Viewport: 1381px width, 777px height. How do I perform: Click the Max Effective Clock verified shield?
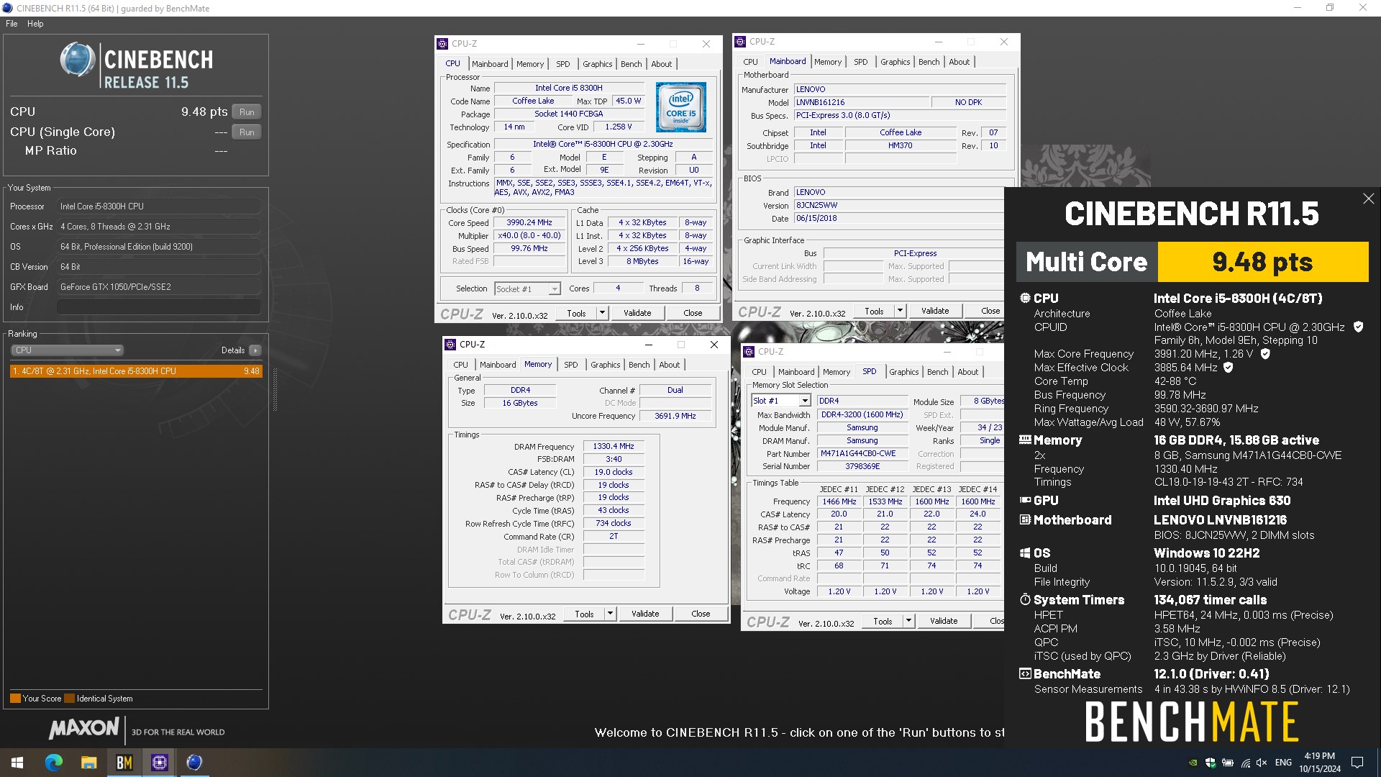coord(1229,367)
